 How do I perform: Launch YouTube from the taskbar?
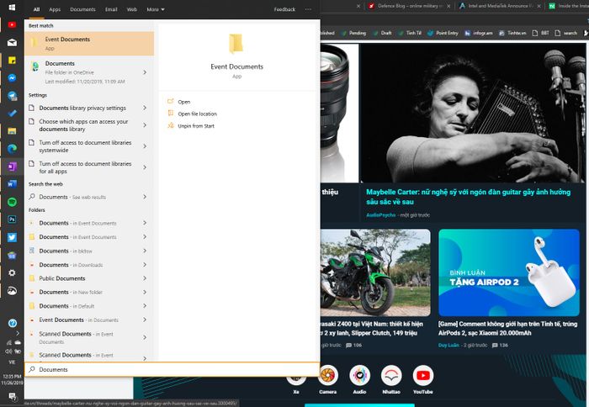coord(12,24)
